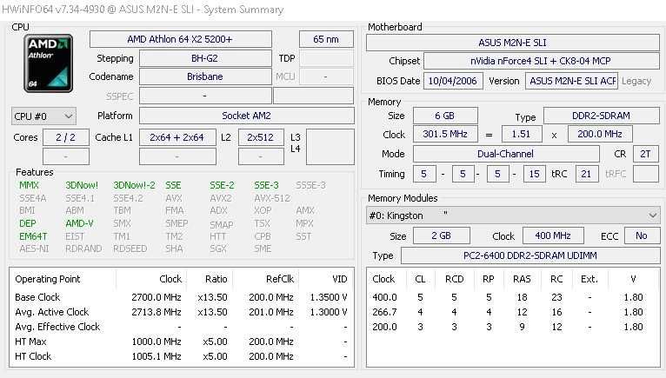
Task: Click the memory timing value 15
Action: click(x=535, y=174)
